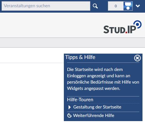This screenshot has width=145, height=123.
Task: Click the gray secondary navigation bar
Action: [72, 43]
